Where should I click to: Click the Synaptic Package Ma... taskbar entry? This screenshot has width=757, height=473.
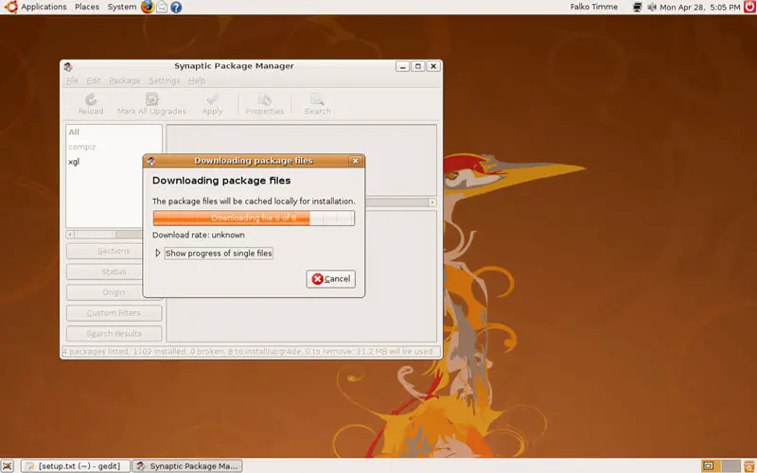(x=187, y=465)
